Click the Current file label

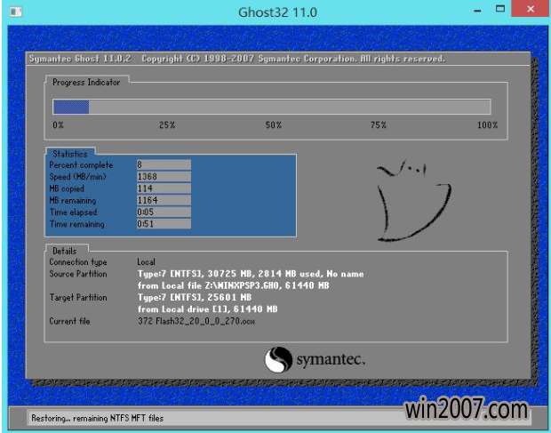(x=69, y=321)
